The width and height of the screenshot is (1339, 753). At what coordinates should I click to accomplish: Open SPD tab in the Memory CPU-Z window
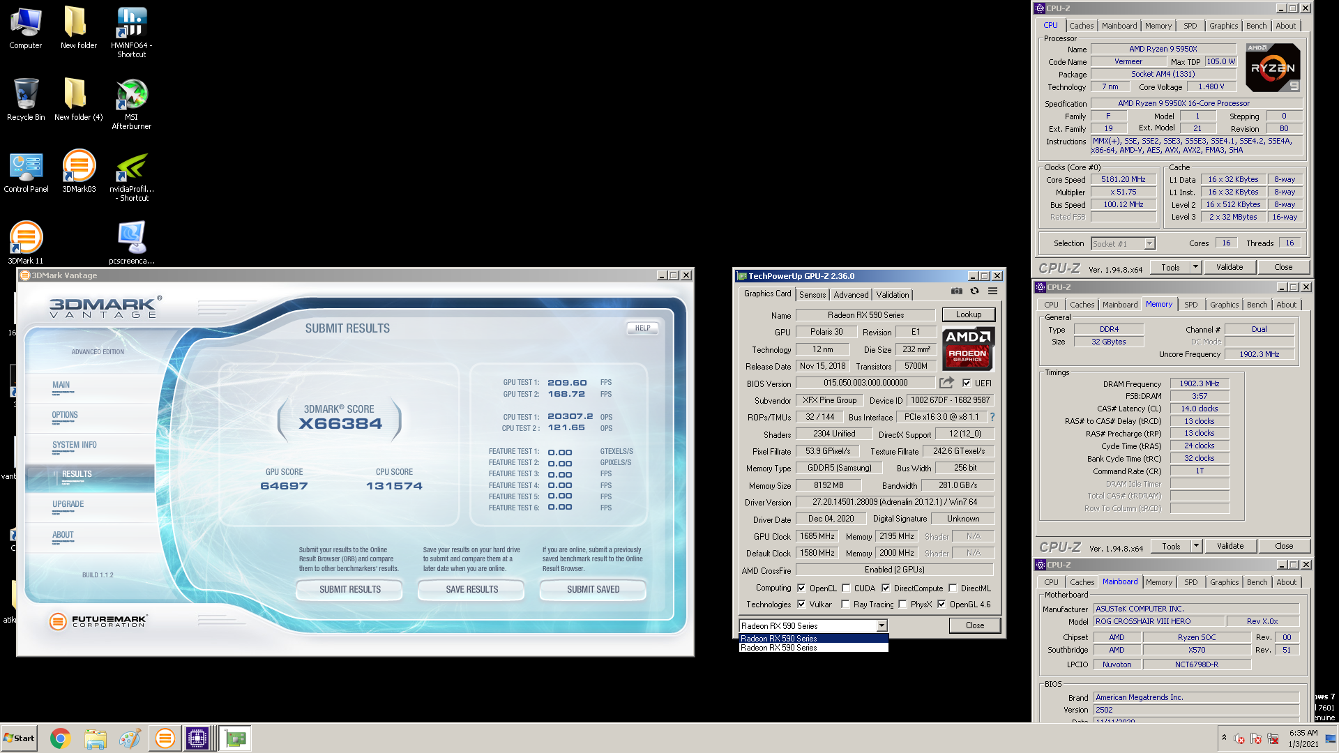coord(1191,305)
